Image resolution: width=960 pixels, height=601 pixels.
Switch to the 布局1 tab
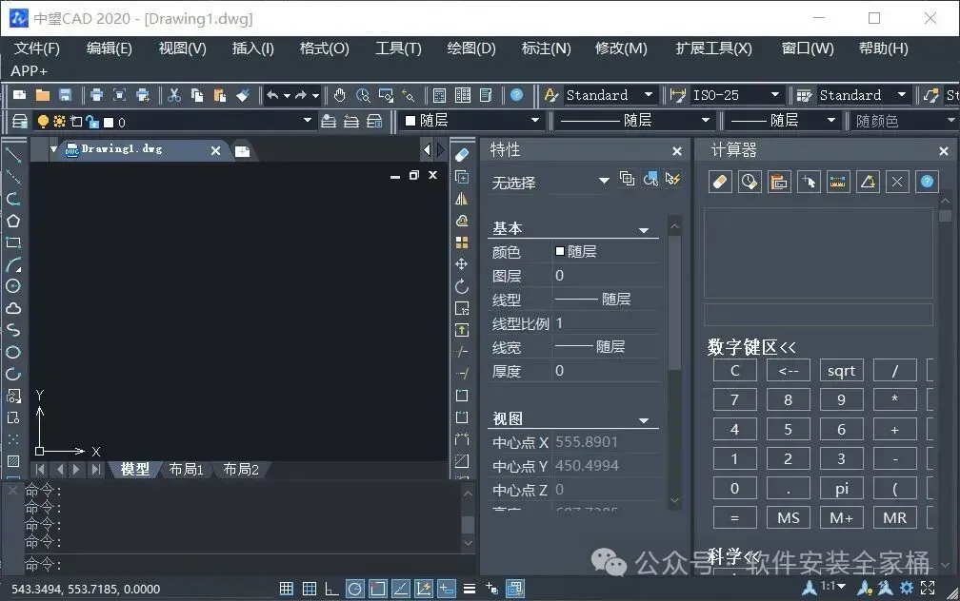pyautogui.click(x=186, y=469)
